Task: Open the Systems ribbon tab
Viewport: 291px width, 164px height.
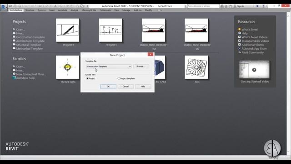Action: pyautogui.click(x=41, y=10)
